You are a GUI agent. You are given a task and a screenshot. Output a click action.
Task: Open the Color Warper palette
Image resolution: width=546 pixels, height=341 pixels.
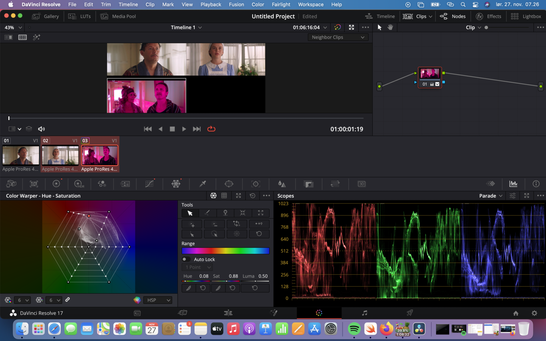[176, 184]
